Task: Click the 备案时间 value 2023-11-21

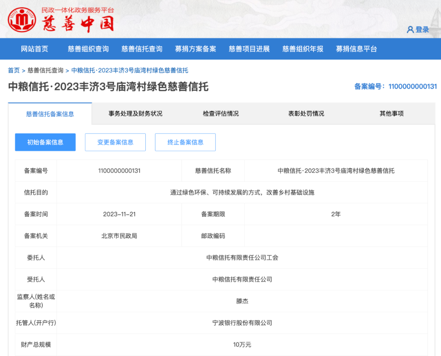Action: [119, 214]
